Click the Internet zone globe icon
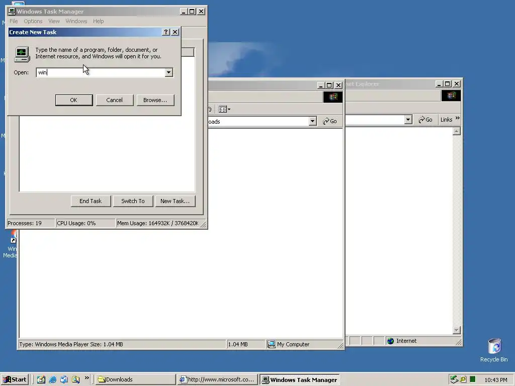 [390, 341]
